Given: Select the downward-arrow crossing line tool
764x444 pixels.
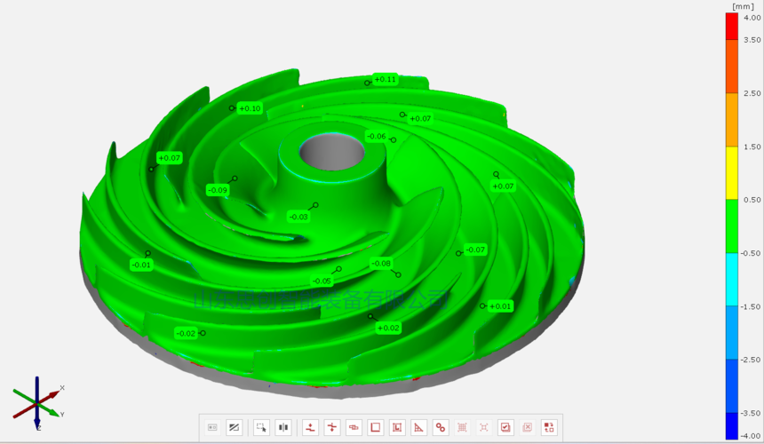Looking at the screenshot, I should tap(332, 427).
